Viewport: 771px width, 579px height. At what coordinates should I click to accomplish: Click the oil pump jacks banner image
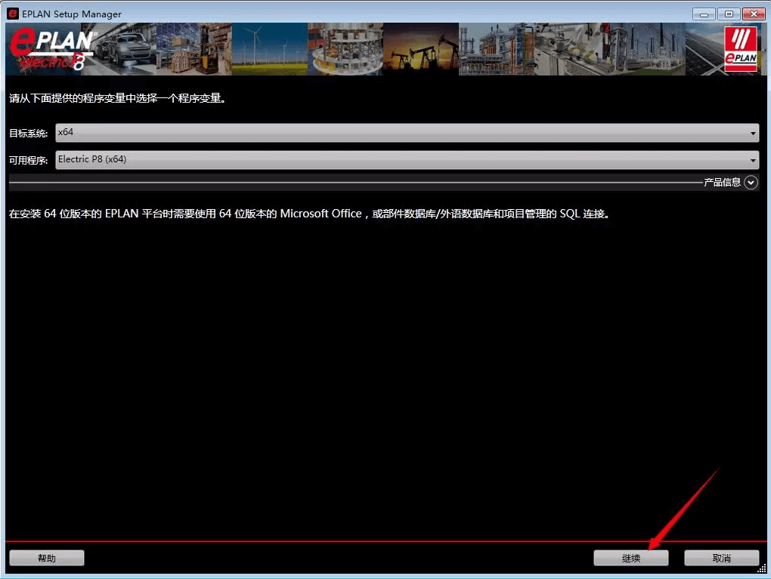421,48
